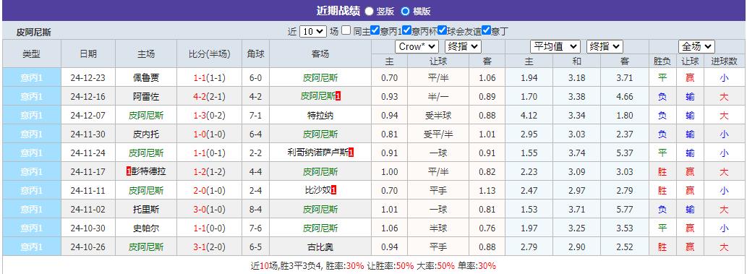Open the 利哥纳诺萨卢斯 team link

317,153
